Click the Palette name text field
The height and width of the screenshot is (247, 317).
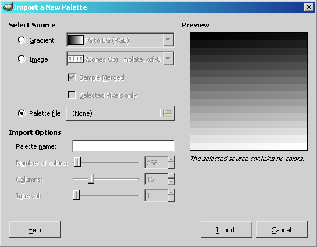(x=123, y=146)
